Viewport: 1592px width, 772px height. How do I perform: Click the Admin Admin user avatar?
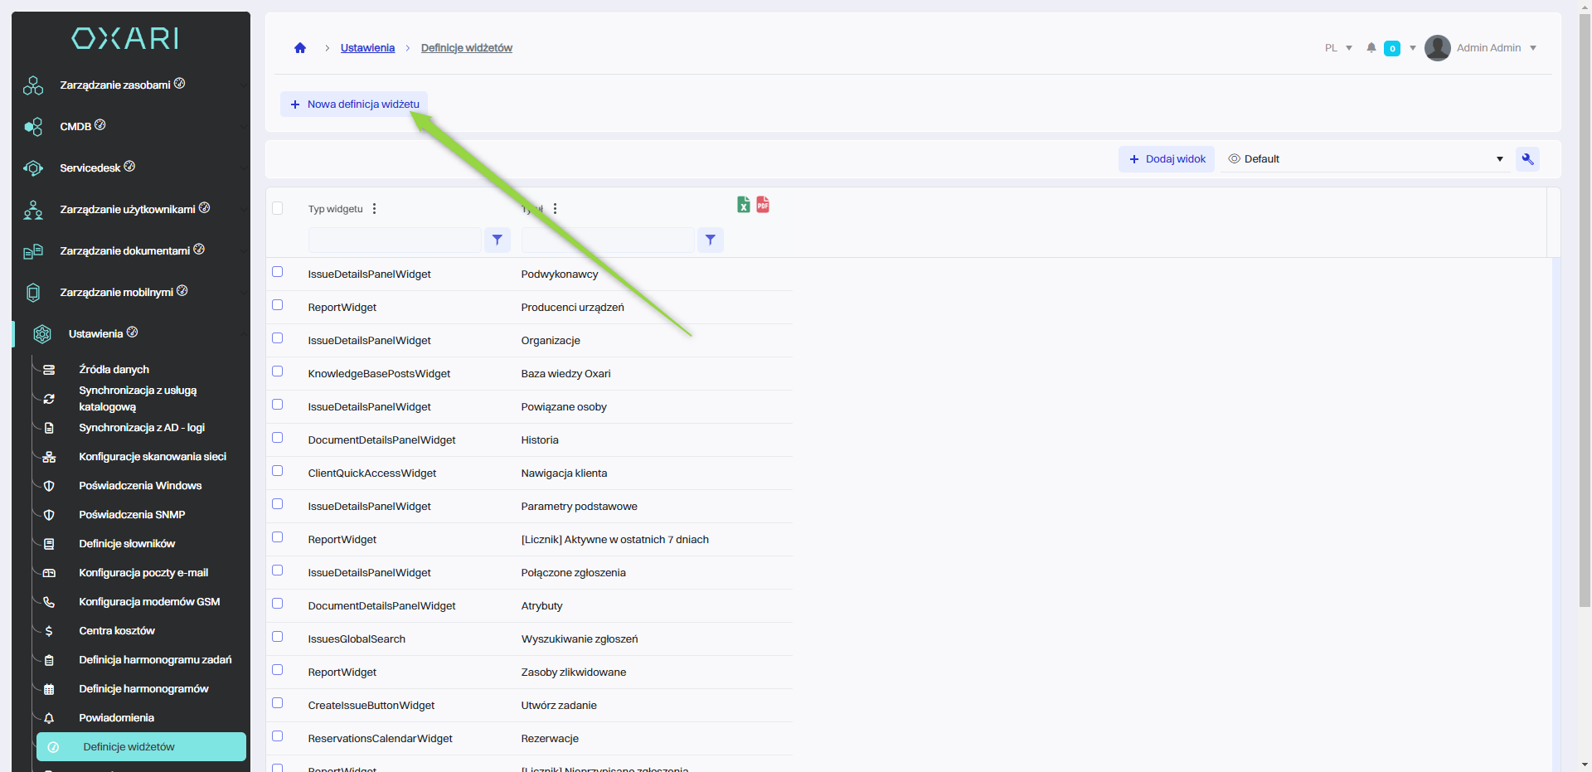[x=1437, y=48]
